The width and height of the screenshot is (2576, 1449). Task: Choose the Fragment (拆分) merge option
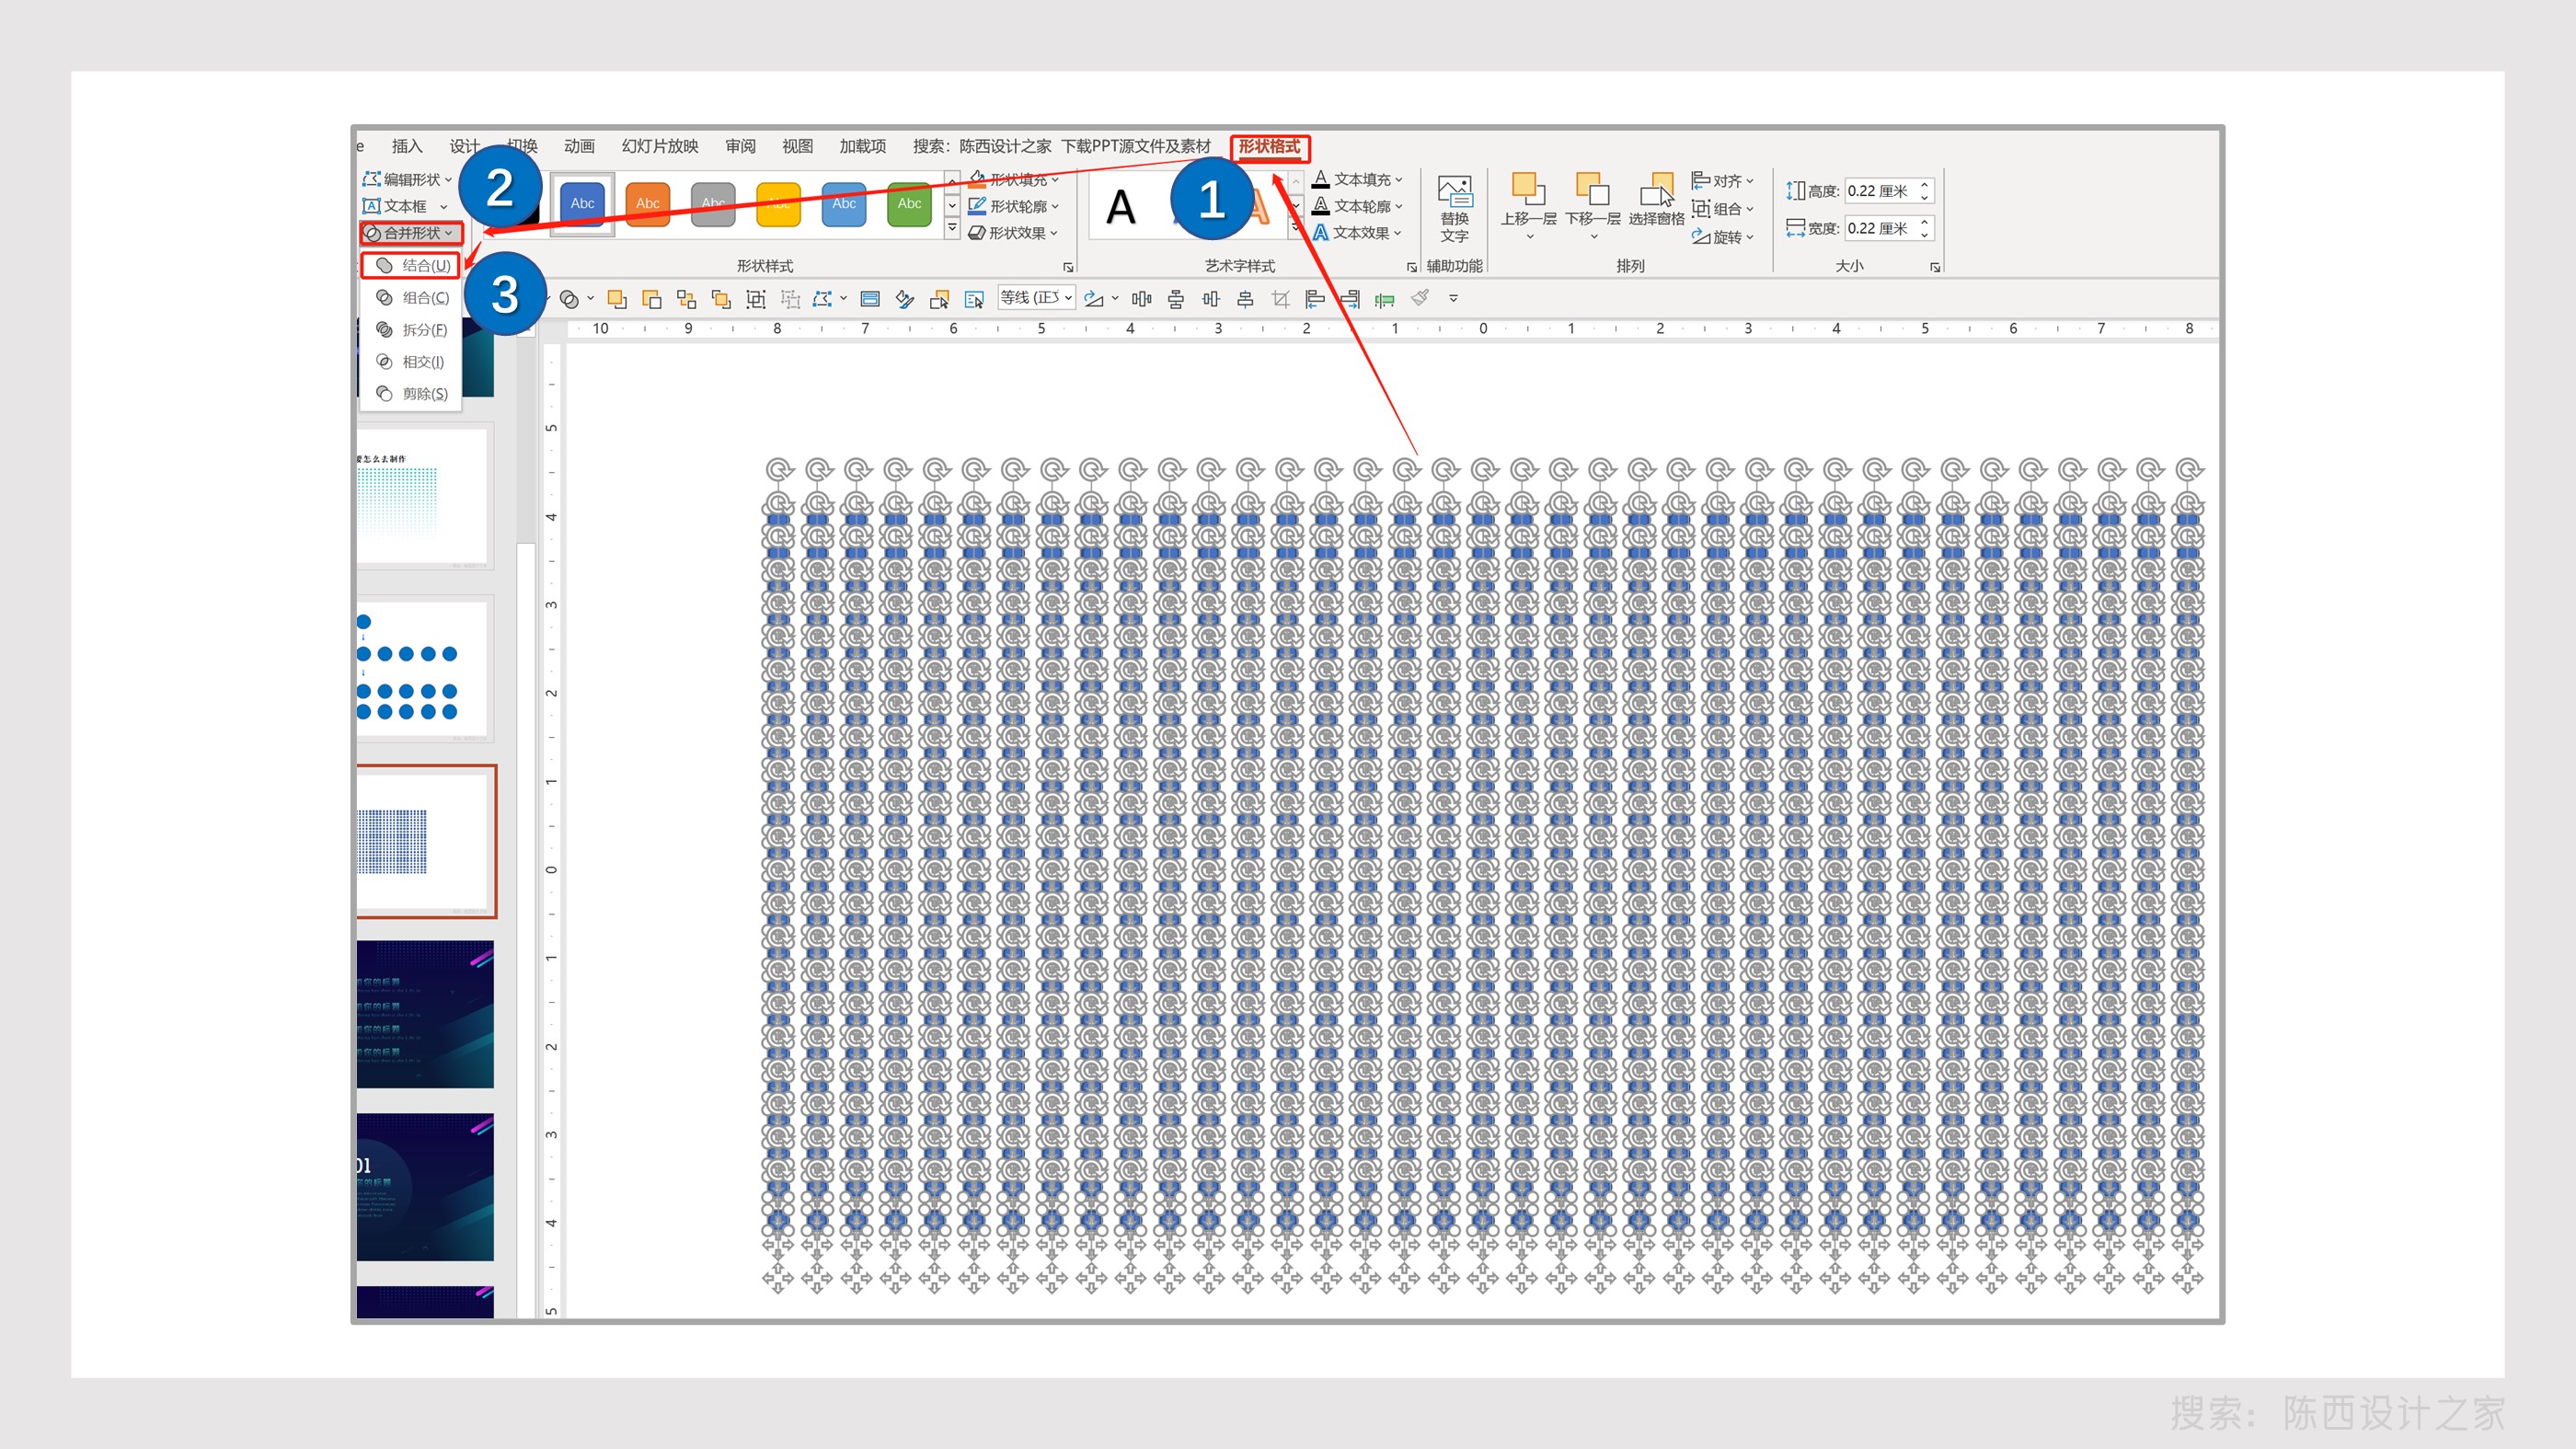point(412,329)
